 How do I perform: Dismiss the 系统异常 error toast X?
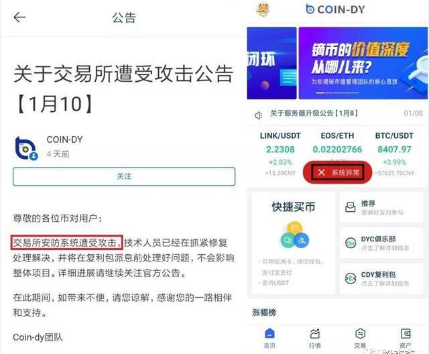click(x=321, y=172)
